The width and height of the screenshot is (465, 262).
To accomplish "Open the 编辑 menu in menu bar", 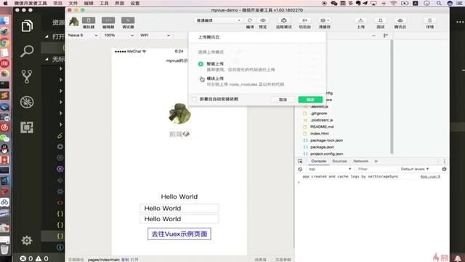I will (89, 3).
